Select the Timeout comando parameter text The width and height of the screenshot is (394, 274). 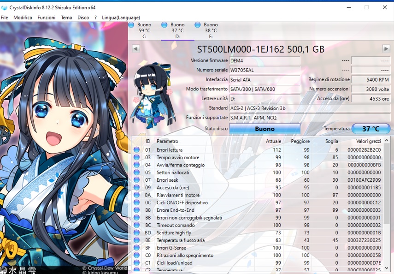[176, 225]
